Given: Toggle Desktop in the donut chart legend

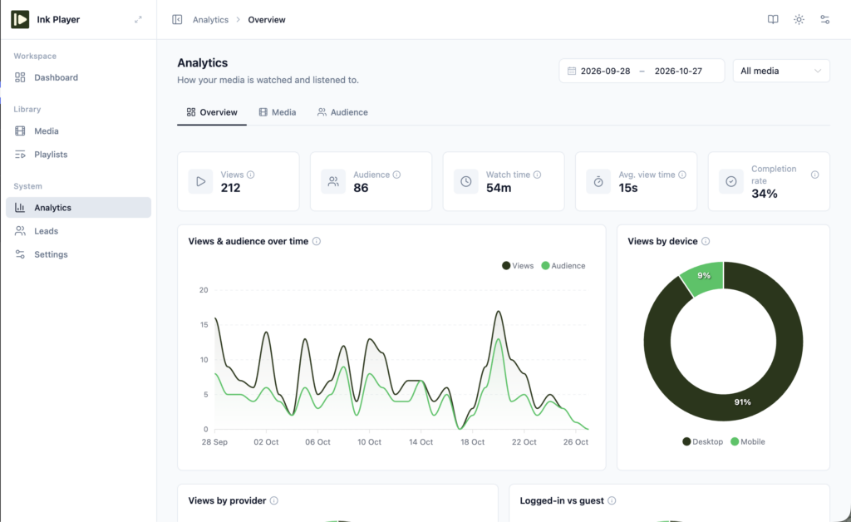Looking at the screenshot, I should (x=703, y=441).
